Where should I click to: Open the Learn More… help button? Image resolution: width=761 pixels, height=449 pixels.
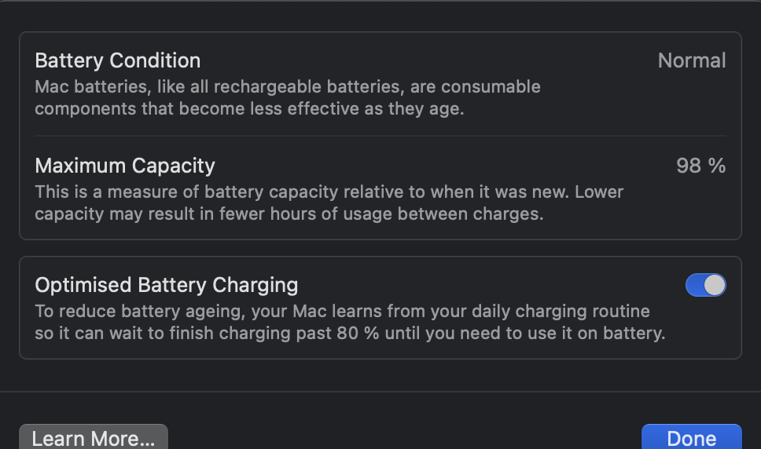93,437
